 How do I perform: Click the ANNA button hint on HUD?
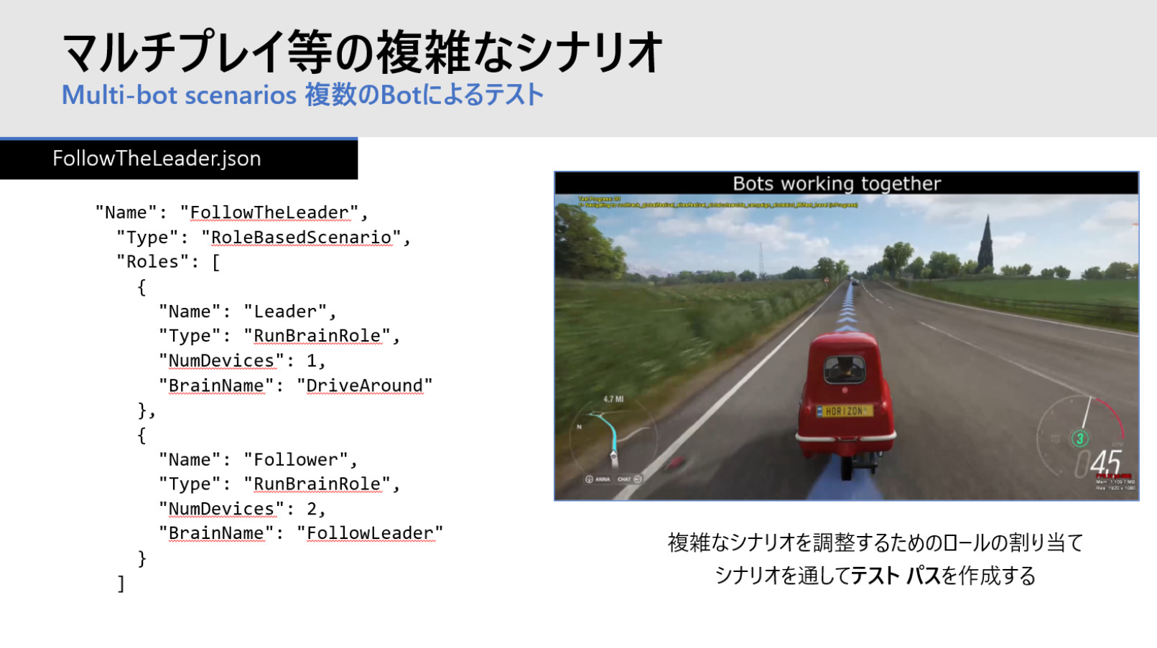[598, 479]
